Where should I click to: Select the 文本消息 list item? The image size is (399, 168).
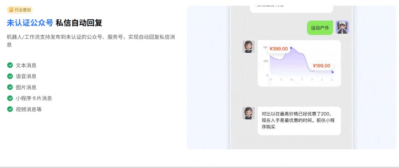click(26, 65)
